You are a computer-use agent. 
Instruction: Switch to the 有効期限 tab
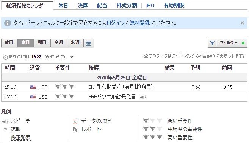point(174,5)
